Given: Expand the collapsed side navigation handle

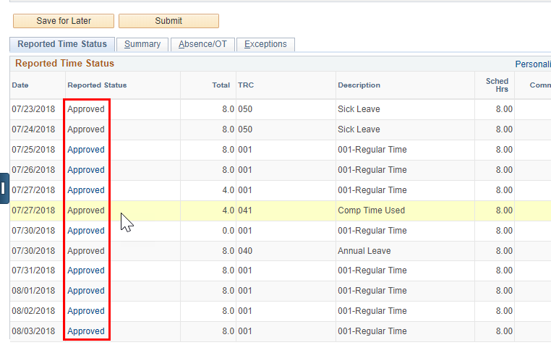Looking at the screenshot, I should [4, 188].
